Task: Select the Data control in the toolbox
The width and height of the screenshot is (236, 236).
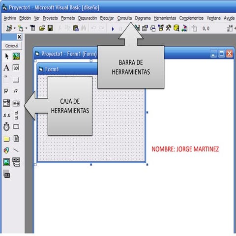Action: 16,162
